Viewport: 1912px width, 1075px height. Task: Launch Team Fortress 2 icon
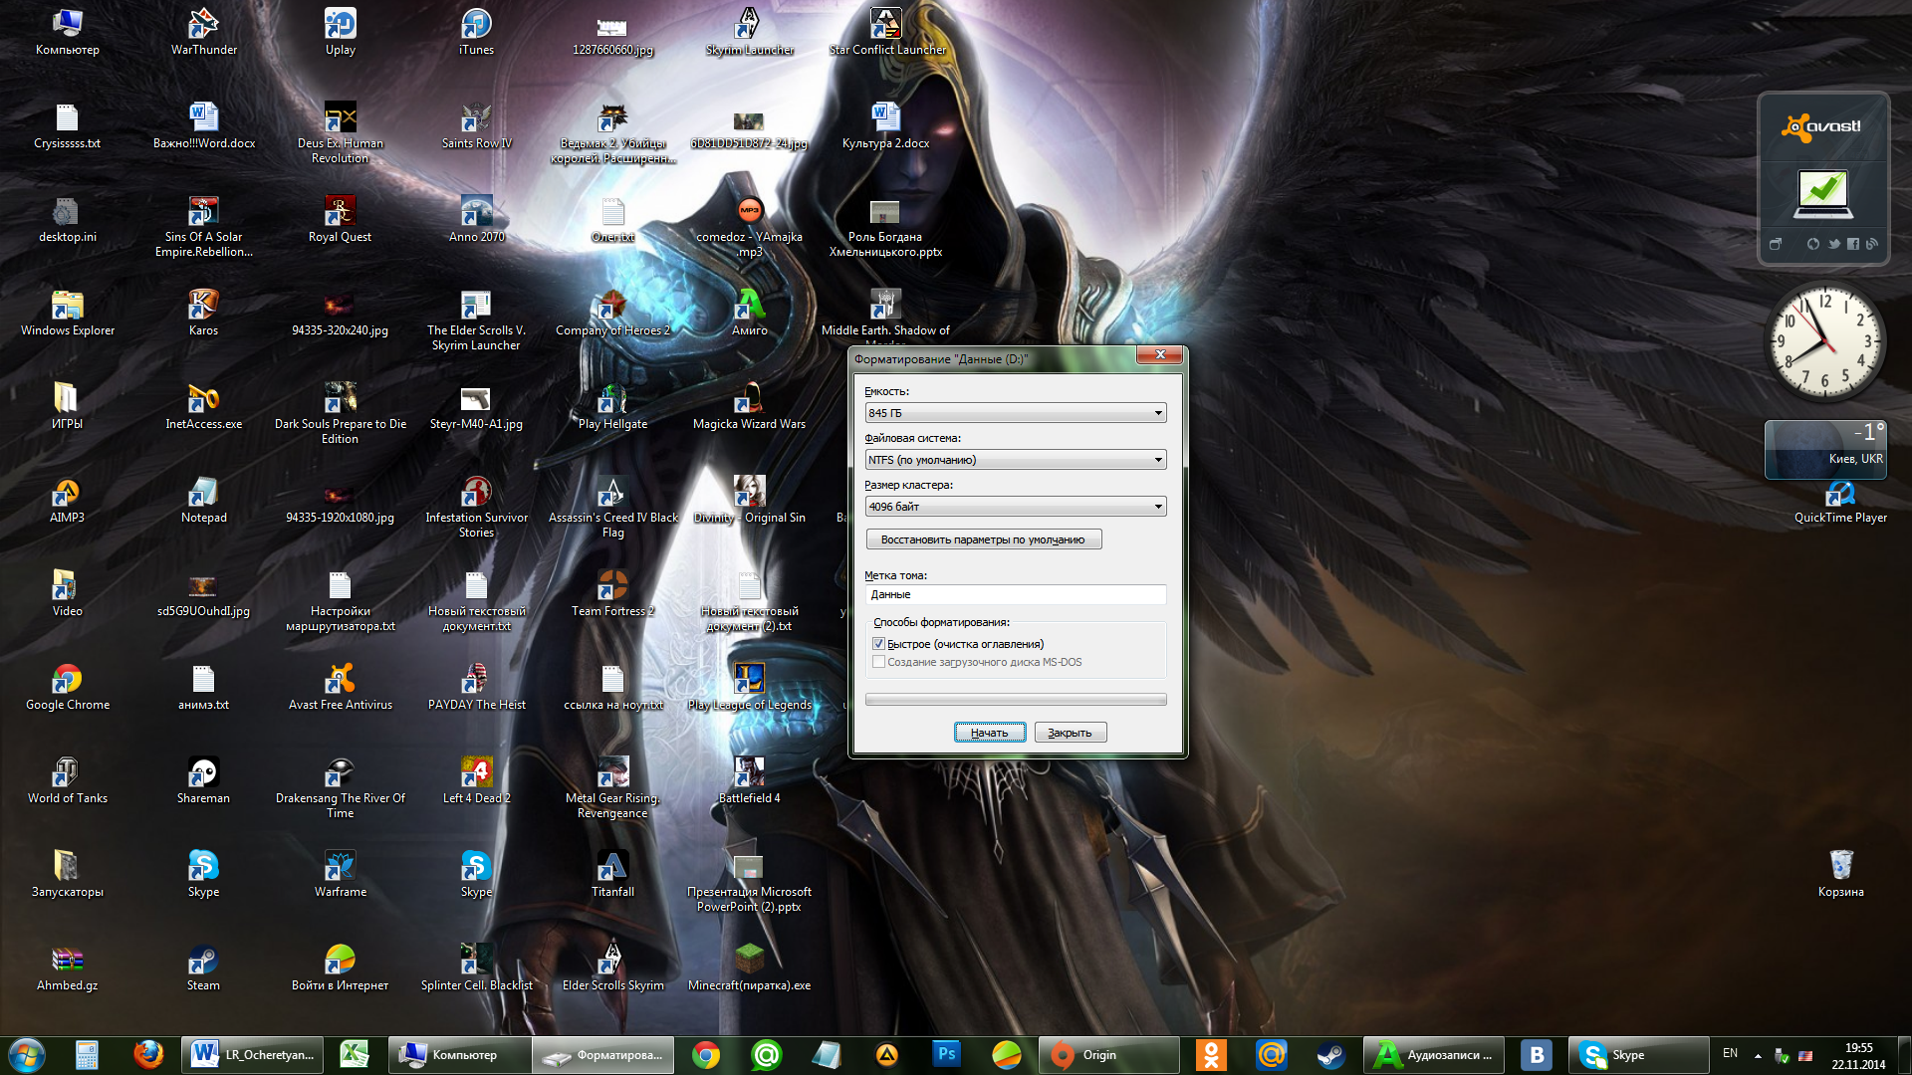click(x=612, y=593)
